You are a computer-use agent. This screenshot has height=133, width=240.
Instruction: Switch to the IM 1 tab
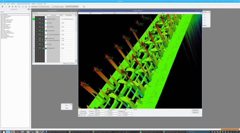(x=114, y=13)
